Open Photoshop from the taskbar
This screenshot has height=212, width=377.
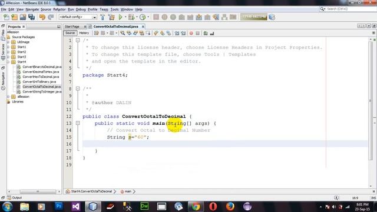tap(58, 207)
